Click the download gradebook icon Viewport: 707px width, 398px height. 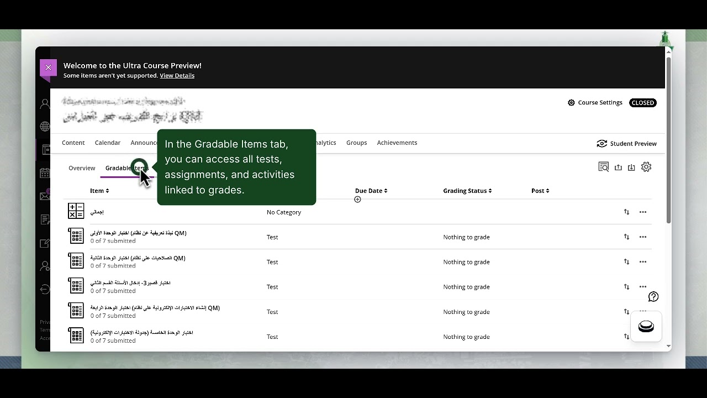coord(631,167)
